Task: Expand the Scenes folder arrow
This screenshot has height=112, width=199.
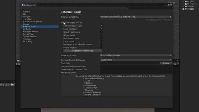Action: 183,6
